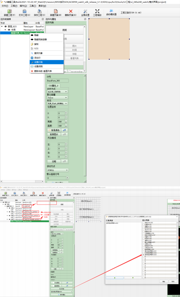Image resolution: width=180 pixels, height=297 pixels.
Task: Click the 边框 border button
Action: [x=54, y=161]
